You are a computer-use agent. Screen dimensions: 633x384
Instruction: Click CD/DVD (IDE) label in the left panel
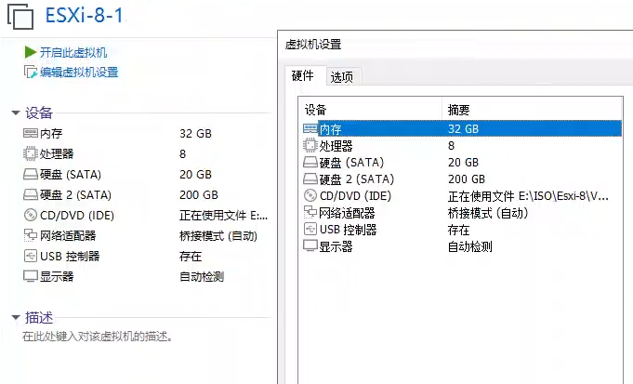(77, 215)
